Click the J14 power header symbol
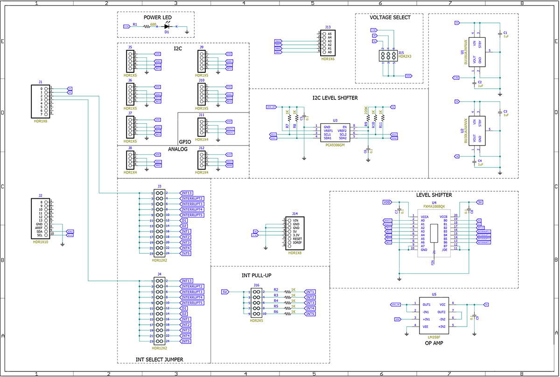This screenshot has width=560, height=377. [x=295, y=232]
